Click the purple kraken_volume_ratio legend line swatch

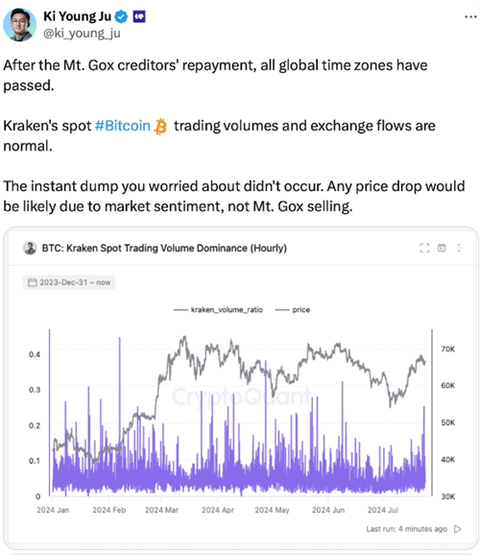[180, 310]
